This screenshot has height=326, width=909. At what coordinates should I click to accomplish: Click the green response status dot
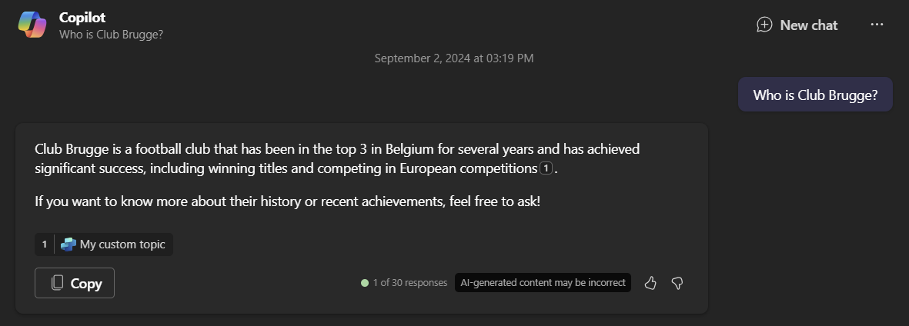(x=365, y=283)
